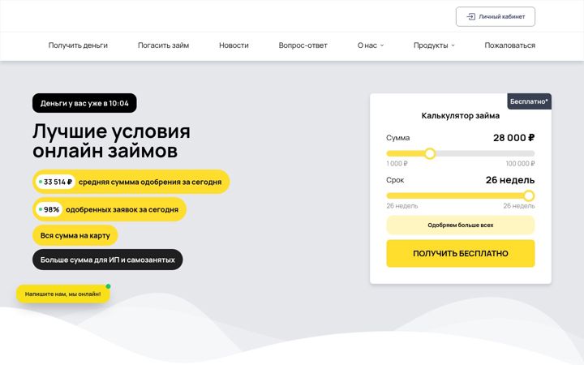Click the Срок slider handle
The height and width of the screenshot is (365, 584).
(529, 195)
